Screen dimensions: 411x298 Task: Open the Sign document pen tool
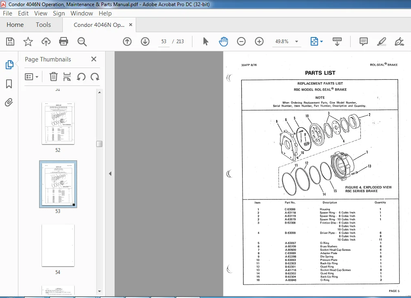pos(399,42)
